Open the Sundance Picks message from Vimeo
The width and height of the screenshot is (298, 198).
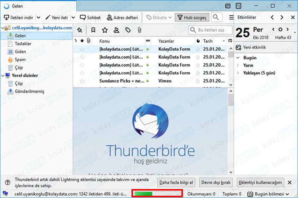pyautogui.click(x=150, y=81)
